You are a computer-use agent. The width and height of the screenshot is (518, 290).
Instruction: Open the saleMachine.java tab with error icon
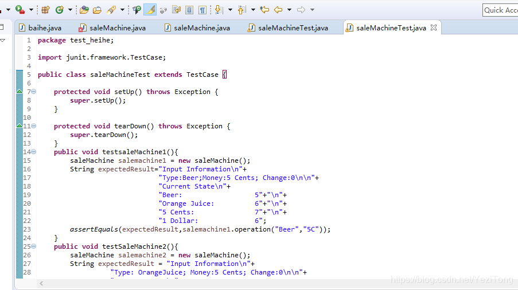112,28
